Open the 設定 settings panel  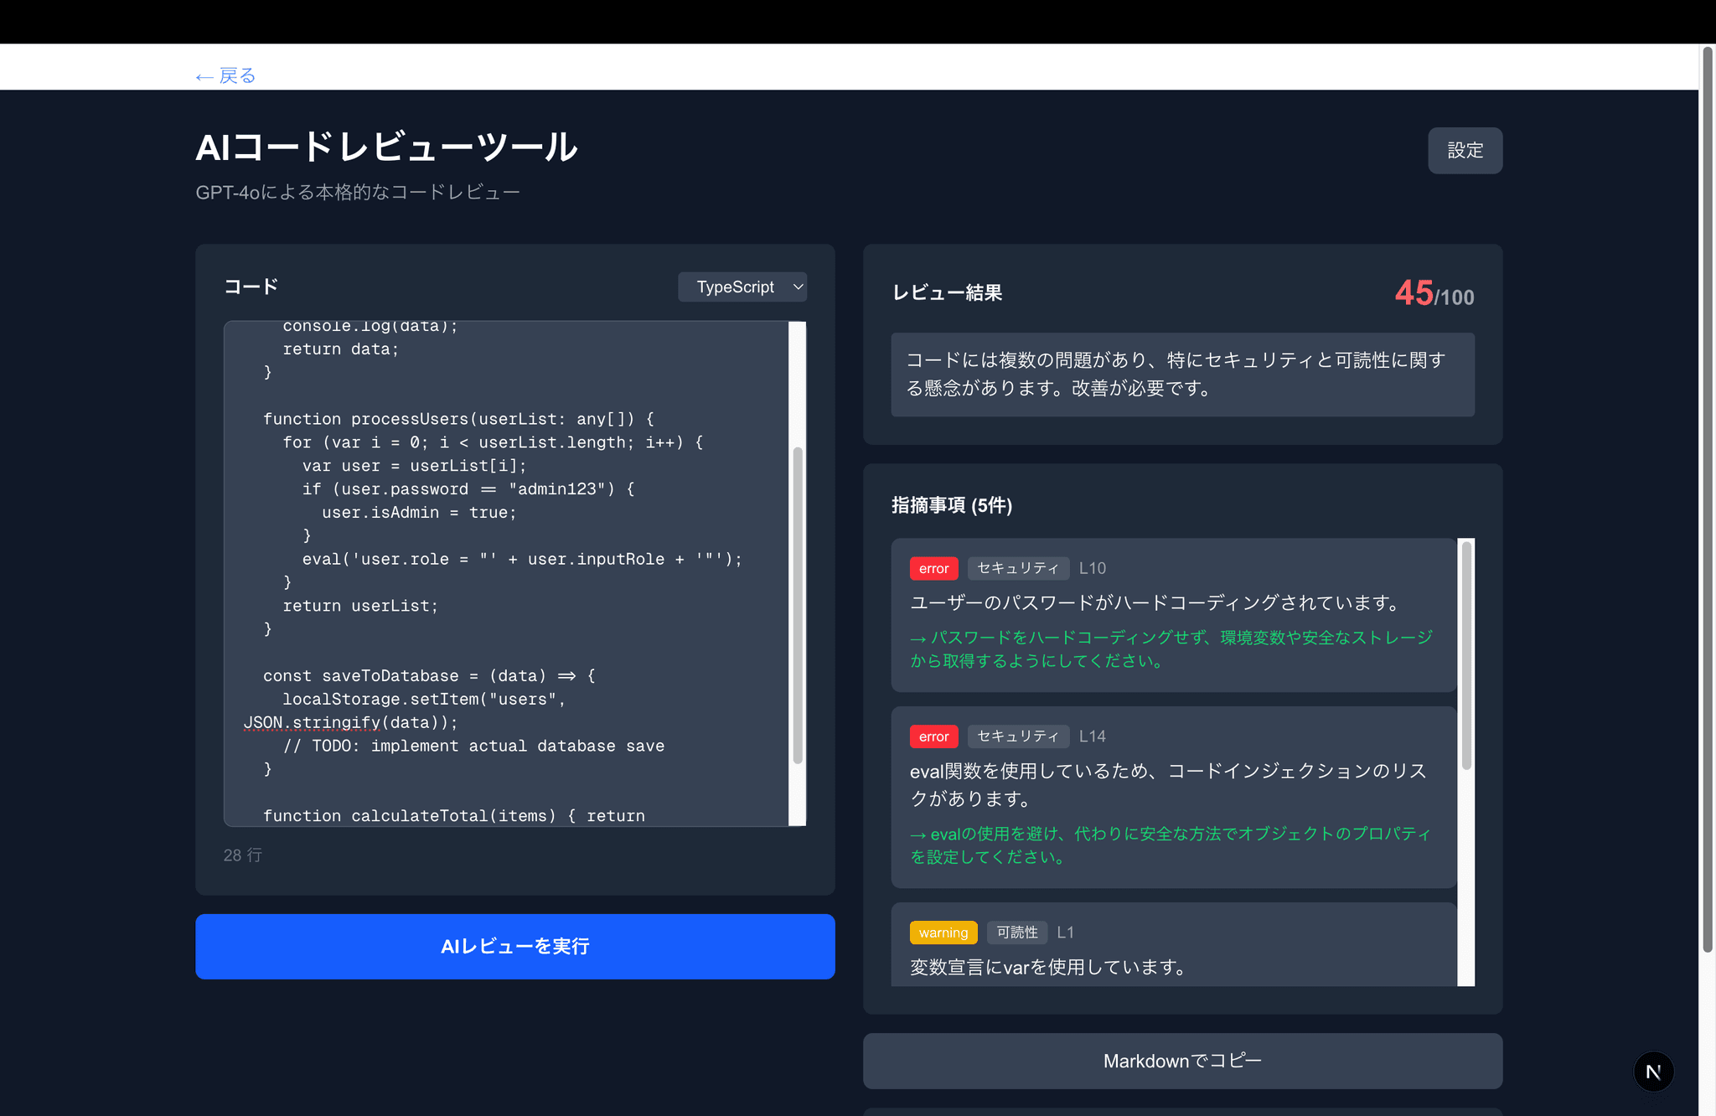tap(1465, 151)
